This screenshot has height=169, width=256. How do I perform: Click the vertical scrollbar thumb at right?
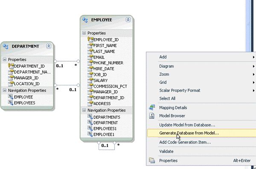pos(248,26)
